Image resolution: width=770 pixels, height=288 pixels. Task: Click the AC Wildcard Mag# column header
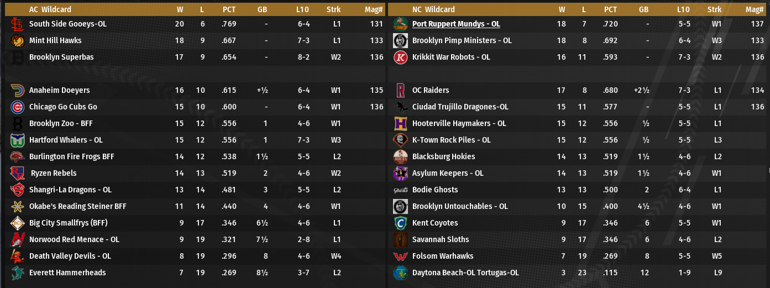(374, 9)
